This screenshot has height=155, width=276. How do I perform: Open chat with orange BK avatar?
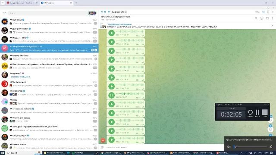[49, 22]
